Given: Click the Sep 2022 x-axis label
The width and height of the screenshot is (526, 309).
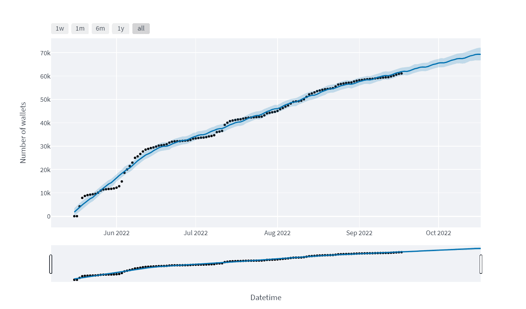Looking at the screenshot, I should (359, 233).
